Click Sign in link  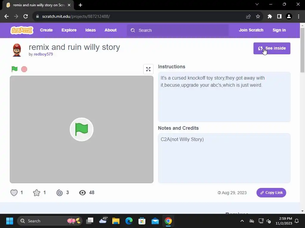tap(279, 30)
